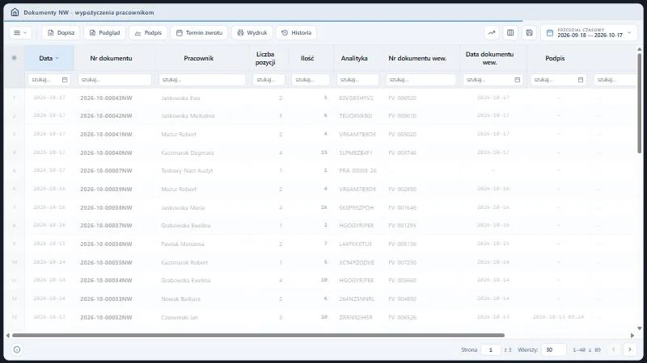This screenshot has height=363, width=647.
Task: Select document 2026-10-00041NW
Action: tap(106, 134)
